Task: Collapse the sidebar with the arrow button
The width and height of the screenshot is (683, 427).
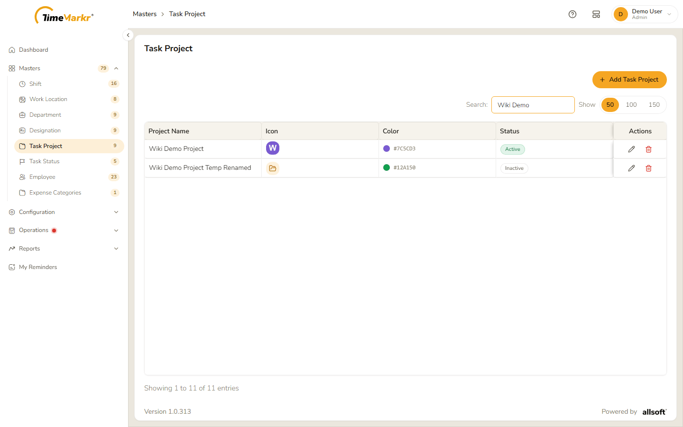Action: [x=128, y=35]
